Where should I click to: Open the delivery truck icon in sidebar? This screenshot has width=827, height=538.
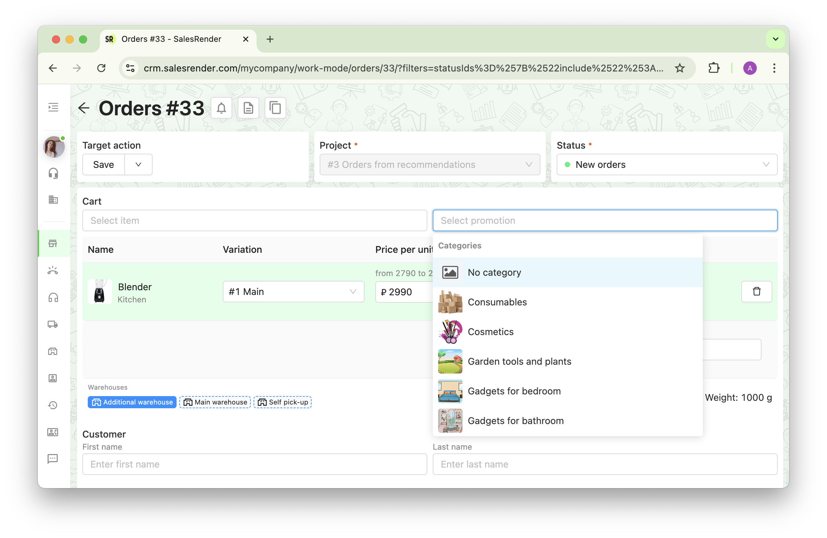[x=53, y=324]
